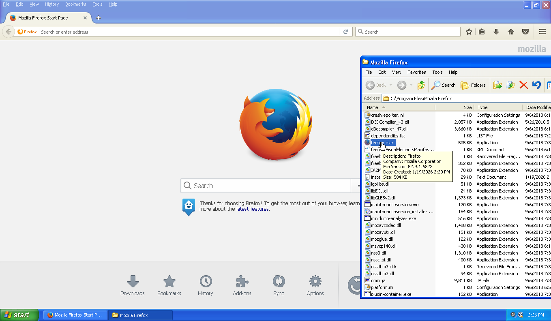This screenshot has height=321, width=551.
Task: Open a new Firefox tab
Action: pos(99,18)
